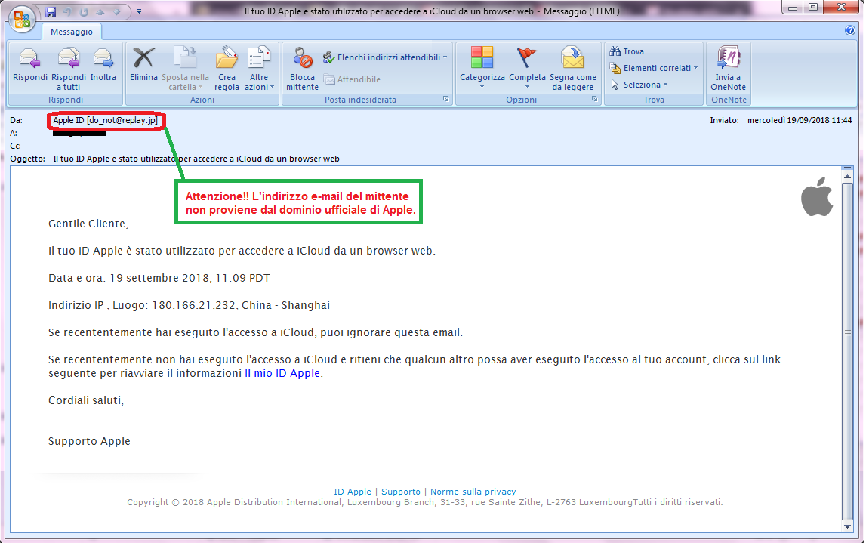Open the Altre azioni menu
This screenshot has height=543, width=866.
coord(259,68)
